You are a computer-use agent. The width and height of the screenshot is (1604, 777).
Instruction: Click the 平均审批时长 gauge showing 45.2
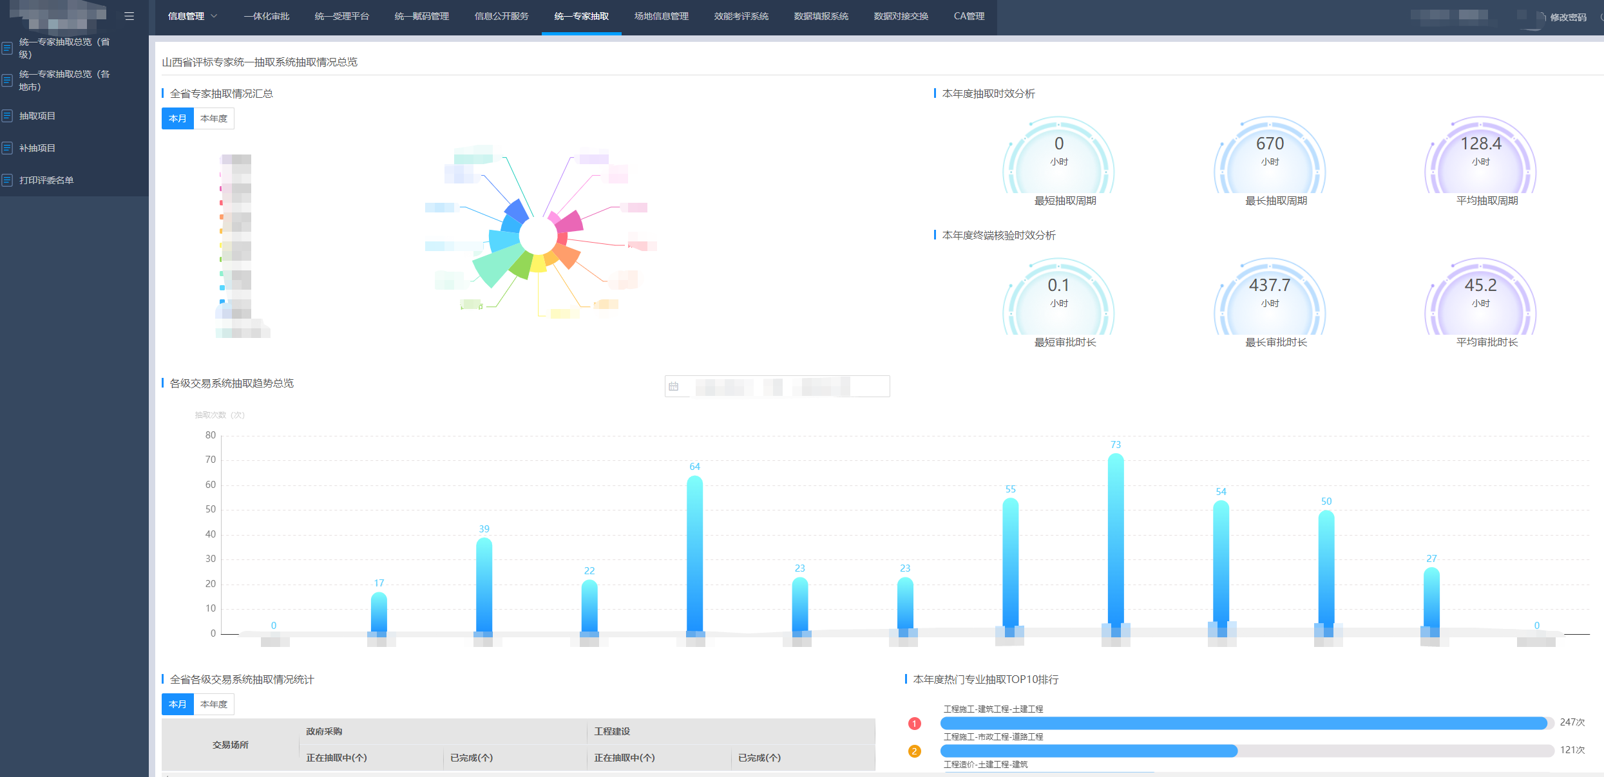(1480, 297)
